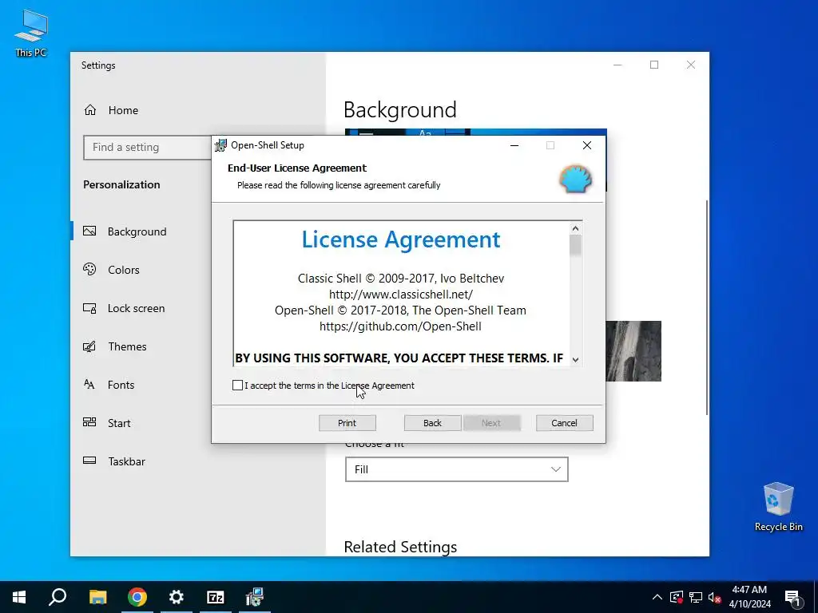Click the Home house icon in Settings
This screenshot has width=818, height=613.
coord(90,110)
